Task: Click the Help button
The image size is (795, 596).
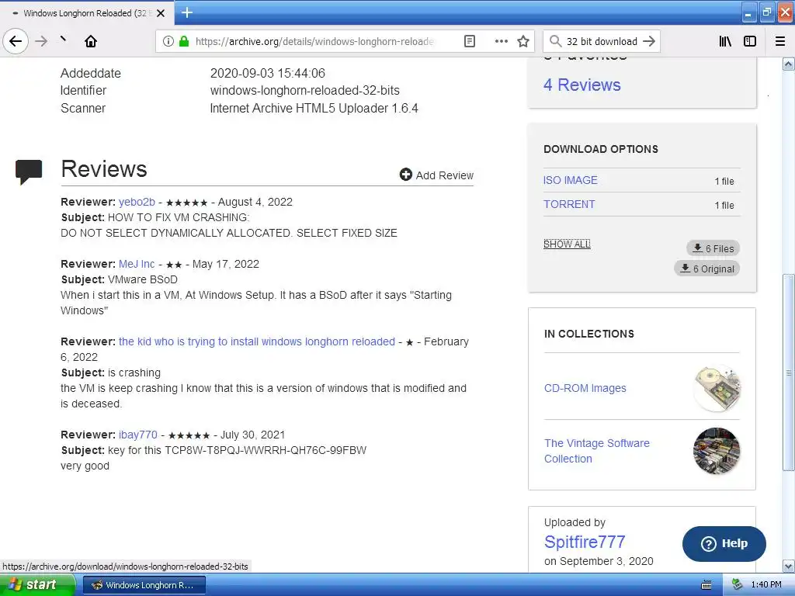Action: pos(724,543)
